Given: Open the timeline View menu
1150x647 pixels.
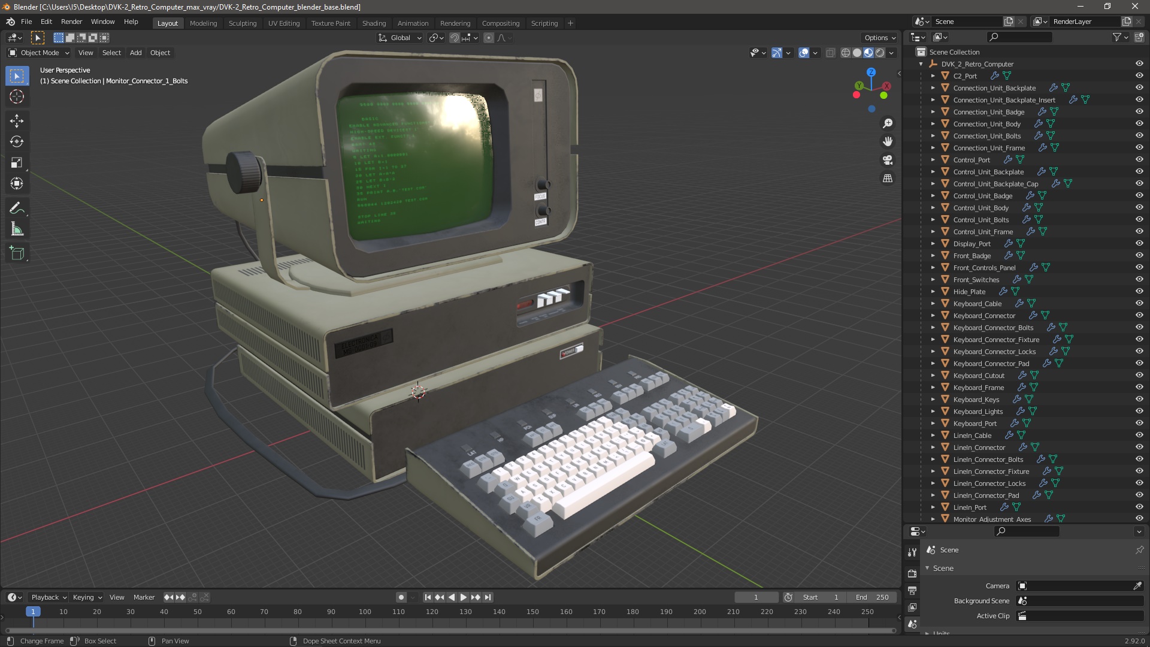Looking at the screenshot, I should 117,597.
